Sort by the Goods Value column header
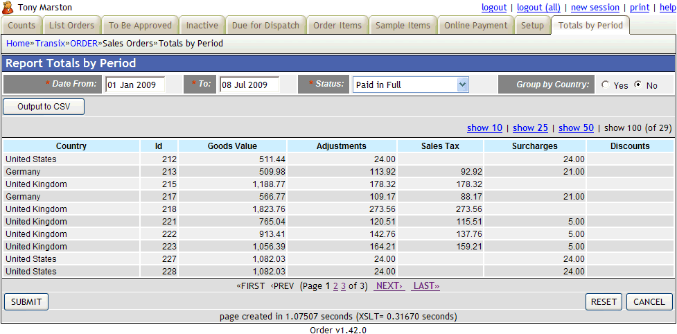677x334 pixels. pyautogui.click(x=232, y=146)
